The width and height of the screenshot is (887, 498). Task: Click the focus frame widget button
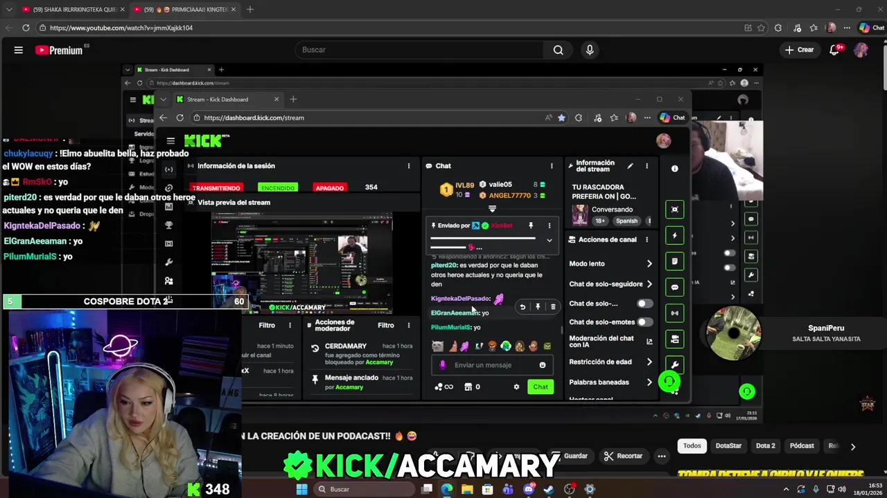click(674, 210)
